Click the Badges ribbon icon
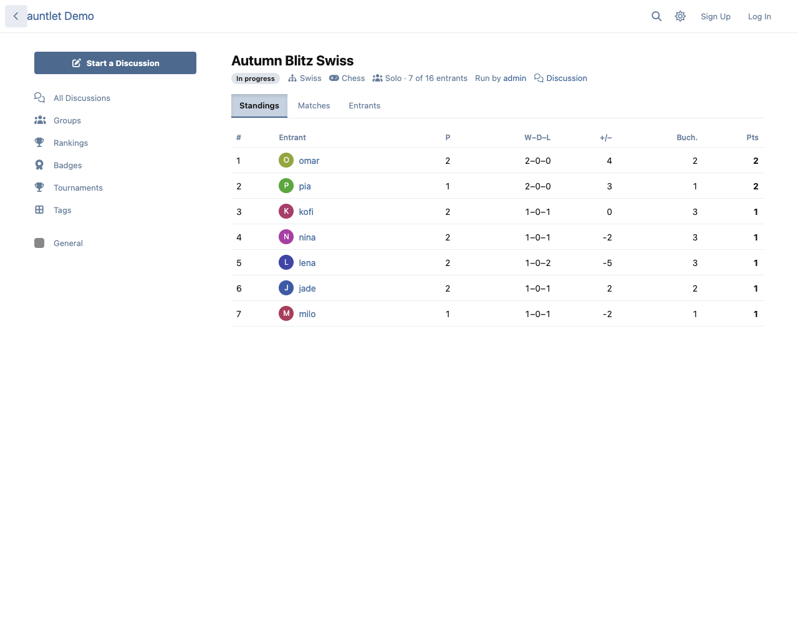This screenshot has width=798, height=623. click(x=39, y=165)
